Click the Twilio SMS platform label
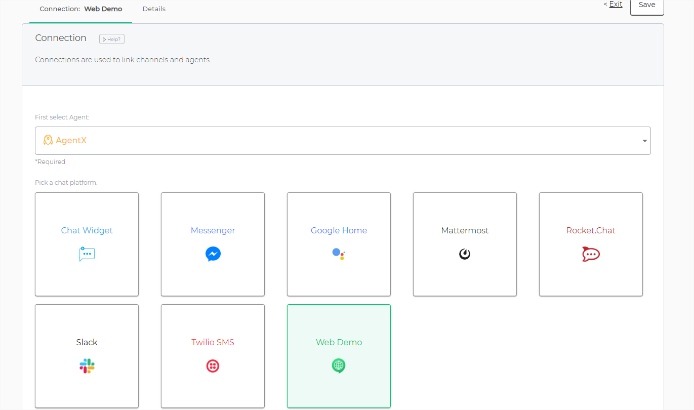The image size is (694, 410). tap(213, 342)
